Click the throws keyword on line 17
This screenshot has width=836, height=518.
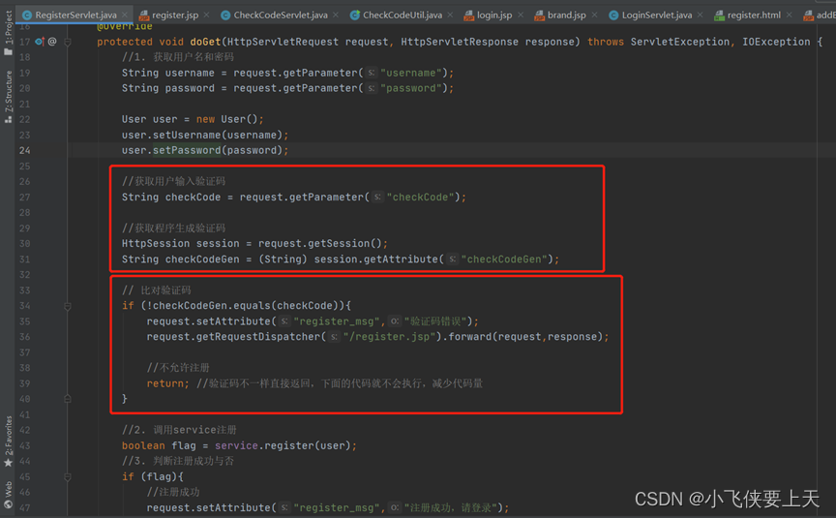[x=606, y=42]
